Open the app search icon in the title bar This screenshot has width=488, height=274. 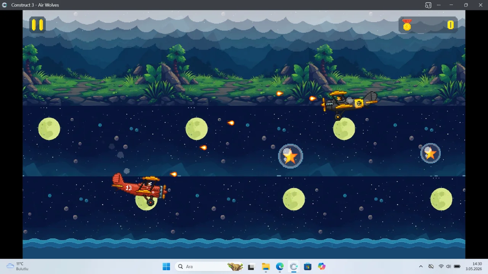coord(428,5)
